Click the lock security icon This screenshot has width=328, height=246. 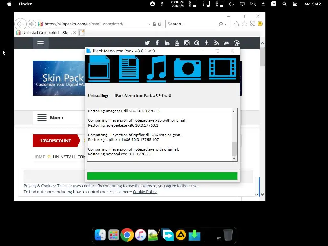[154, 24]
